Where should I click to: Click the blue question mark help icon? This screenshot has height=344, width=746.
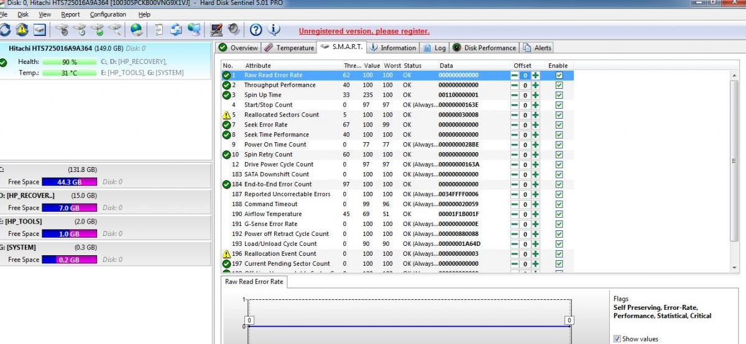pyautogui.click(x=256, y=29)
